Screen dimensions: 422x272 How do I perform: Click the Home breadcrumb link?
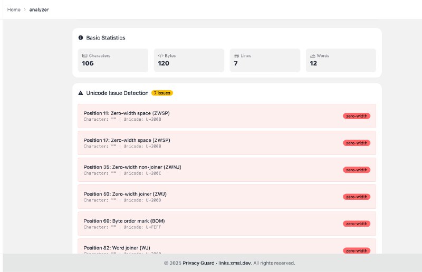coord(14,9)
